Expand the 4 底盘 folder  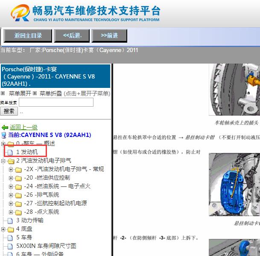3,229
